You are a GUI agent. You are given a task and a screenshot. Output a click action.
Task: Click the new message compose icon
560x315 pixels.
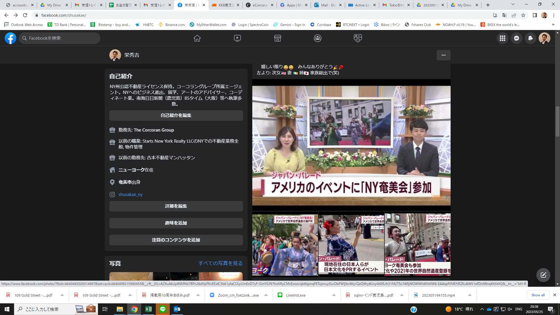click(543, 275)
